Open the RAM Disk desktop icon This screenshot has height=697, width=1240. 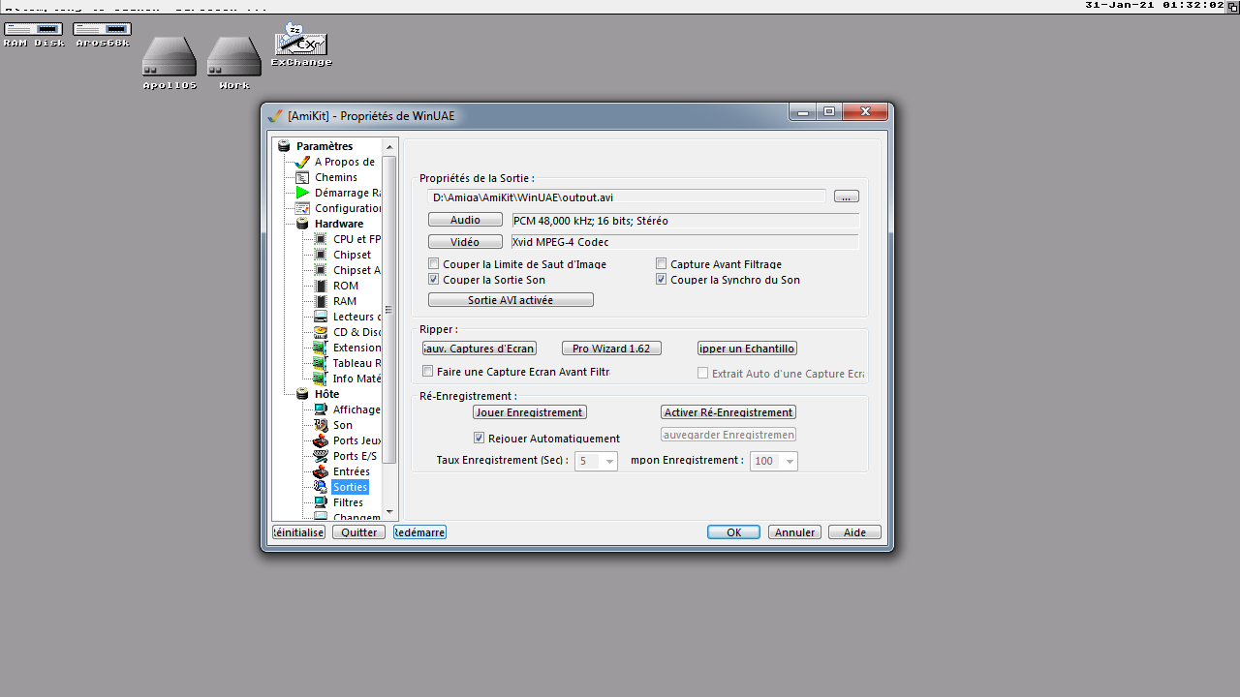click(x=33, y=30)
